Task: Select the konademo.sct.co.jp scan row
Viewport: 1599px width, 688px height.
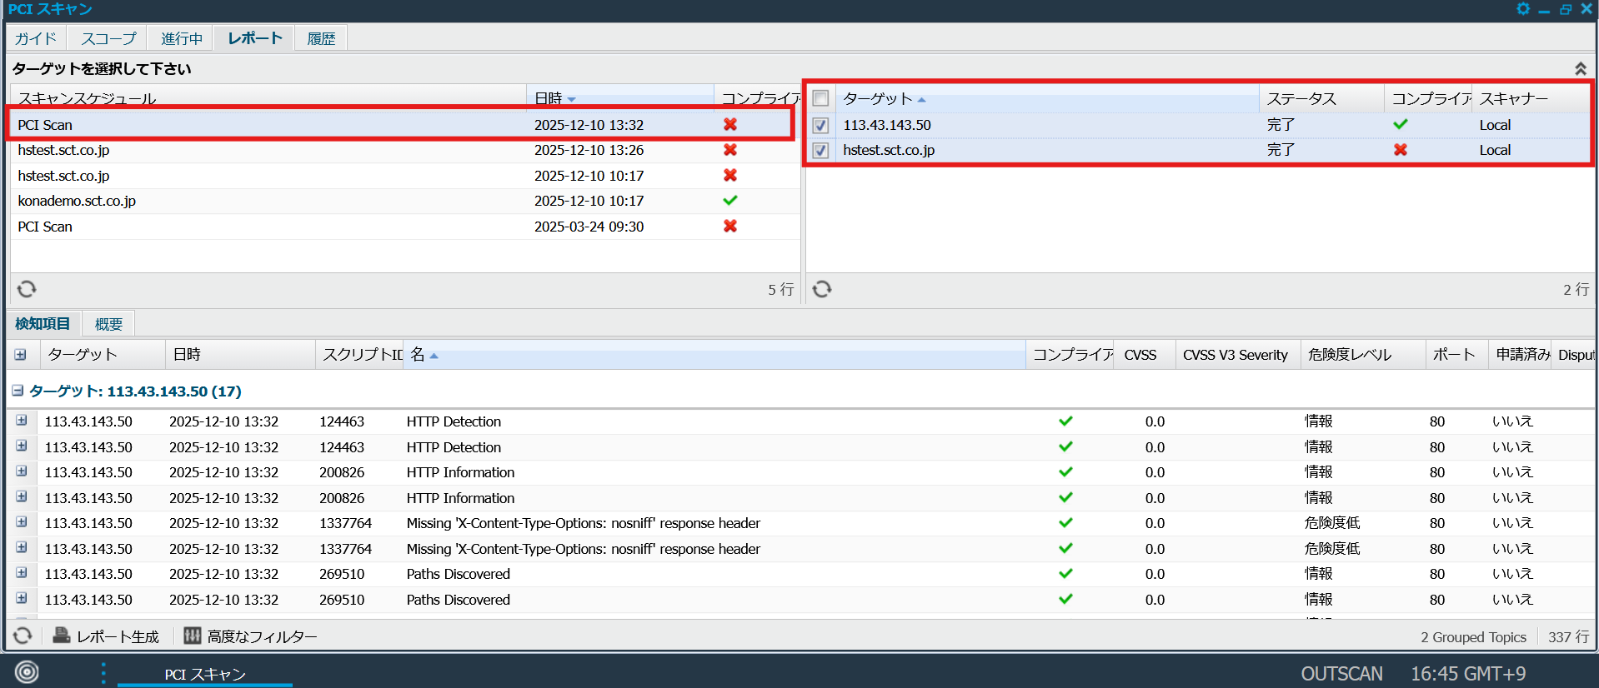Action: point(77,201)
